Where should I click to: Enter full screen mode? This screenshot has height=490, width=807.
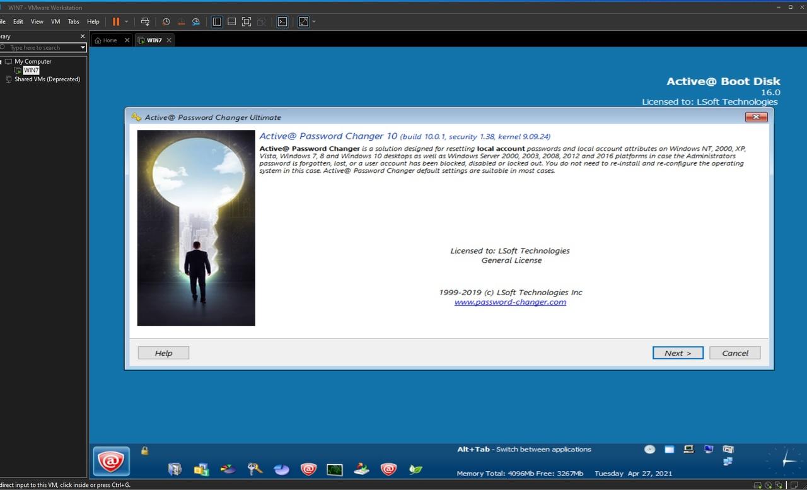(247, 21)
